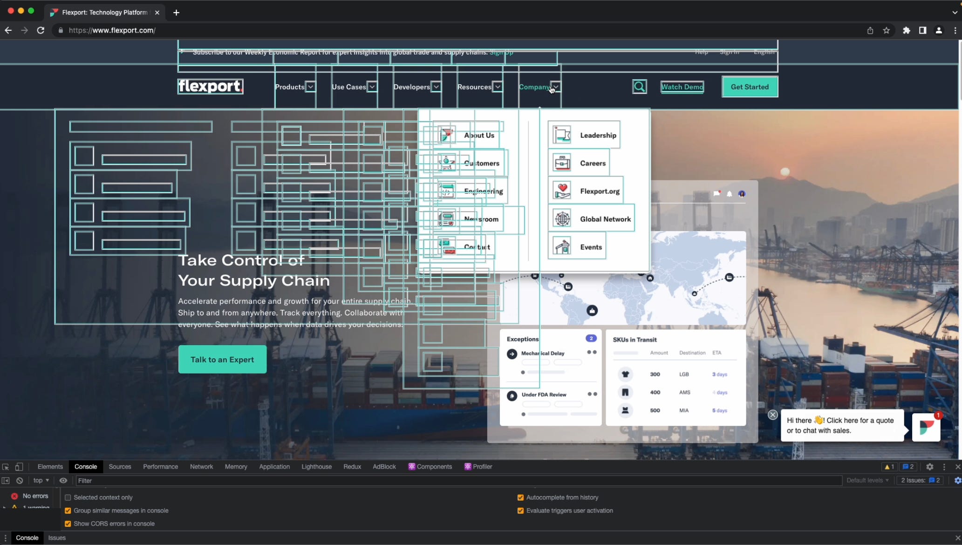Open the top context selector dropdown
Screen dimensions: 962x545
coord(41,480)
